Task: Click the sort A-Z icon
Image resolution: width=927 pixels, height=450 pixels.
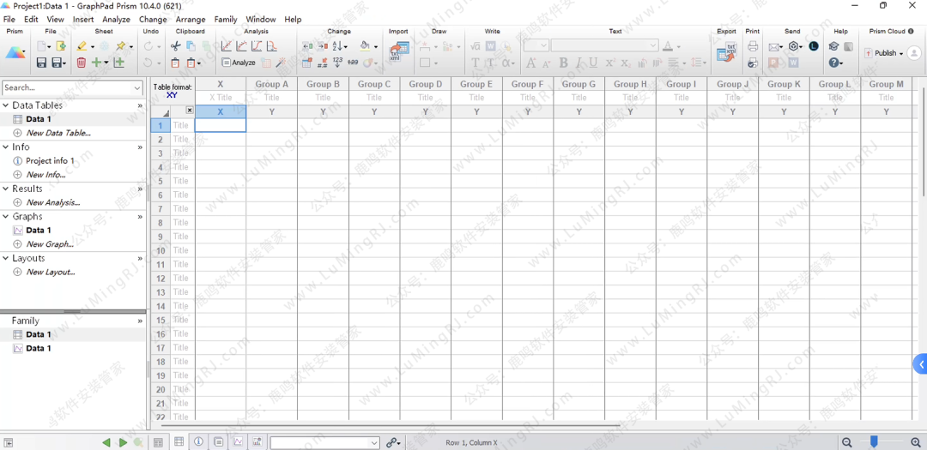Action: coord(338,46)
